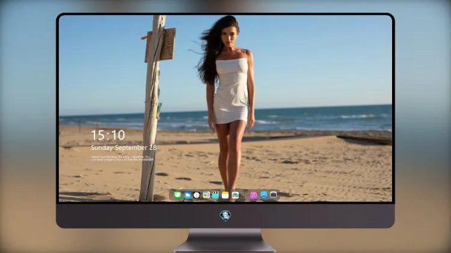Open the blue App Store icon
This screenshot has width=451, height=253.
(x=264, y=195)
